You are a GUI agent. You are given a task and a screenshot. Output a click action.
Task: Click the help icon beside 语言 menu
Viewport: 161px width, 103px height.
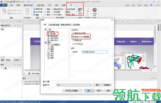(x=152, y=5)
